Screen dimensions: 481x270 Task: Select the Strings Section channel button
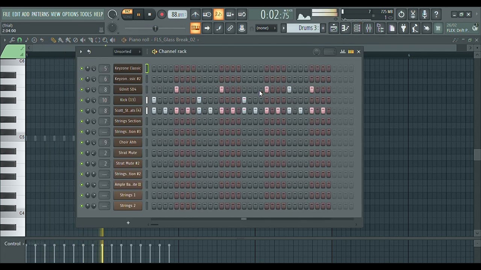point(128,121)
